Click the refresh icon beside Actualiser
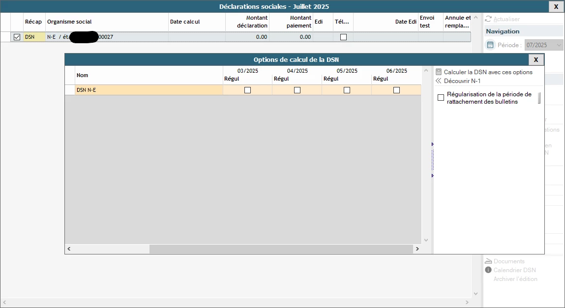 pyautogui.click(x=488, y=19)
